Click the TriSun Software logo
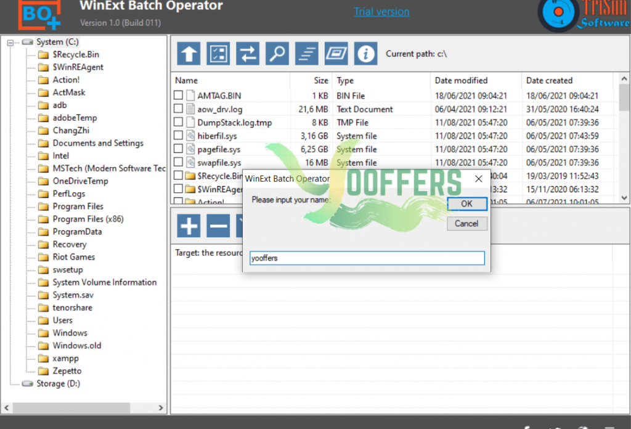 click(x=584, y=15)
